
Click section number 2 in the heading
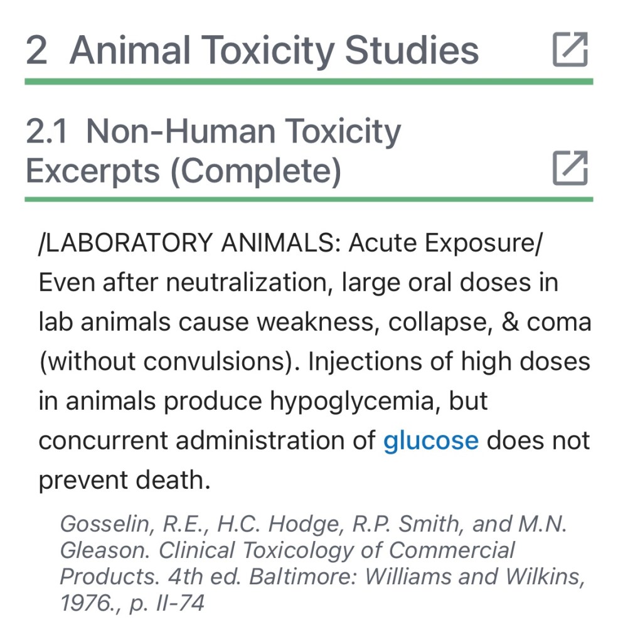(37, 51)
